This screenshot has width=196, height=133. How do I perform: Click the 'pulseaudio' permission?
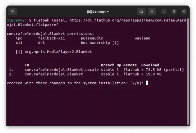(92, 38)
